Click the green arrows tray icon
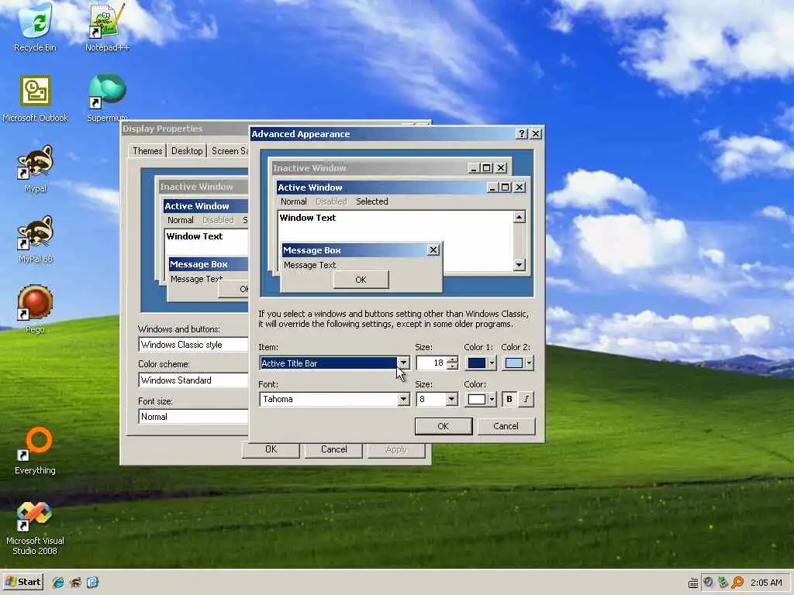This screenshot has height=595, width=794. click(723, 583)
